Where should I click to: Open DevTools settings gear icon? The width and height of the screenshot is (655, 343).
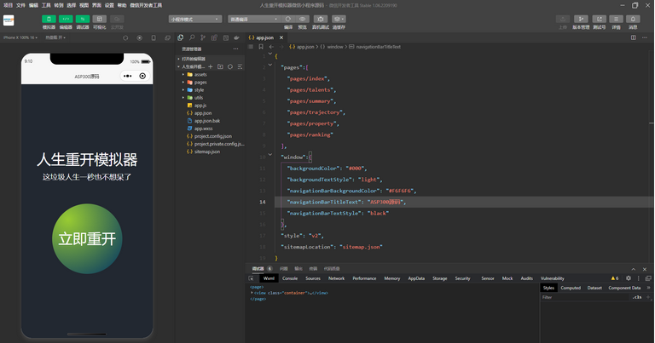pyautogui.click(x=629, y=278)
